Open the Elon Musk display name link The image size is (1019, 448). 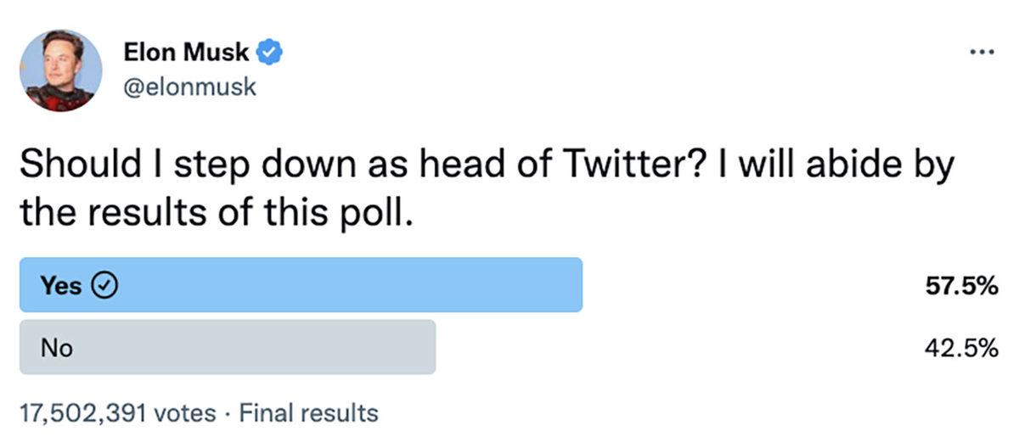pyautogui.click(x=187, y=53)
